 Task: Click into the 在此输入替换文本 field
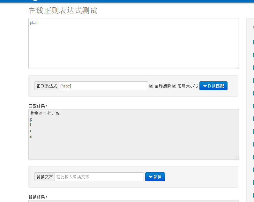click(99, 177)
